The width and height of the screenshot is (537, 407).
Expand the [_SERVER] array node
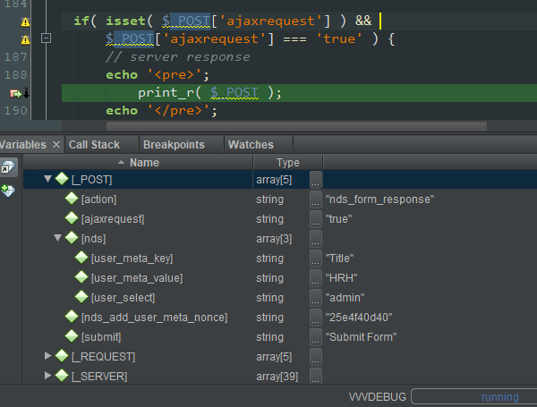(48, 376)
